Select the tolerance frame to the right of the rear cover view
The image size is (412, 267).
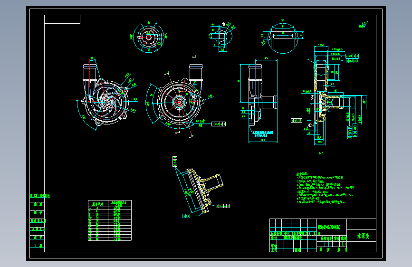pyautogui.click(x=219, y=124)
